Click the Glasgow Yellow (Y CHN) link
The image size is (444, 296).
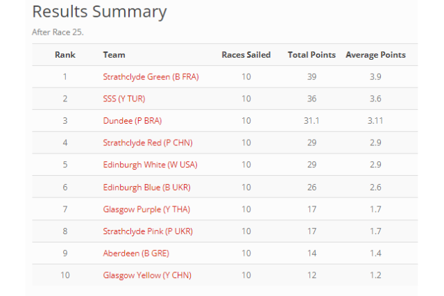147,275
